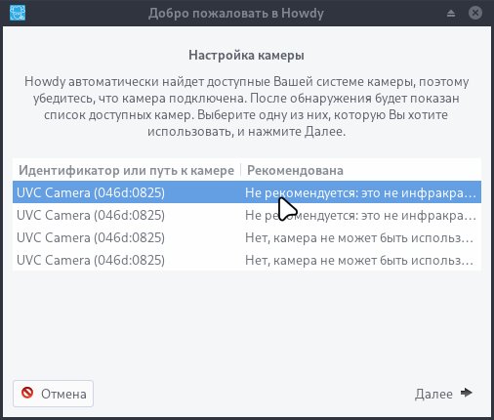Image resolution: width=494 pixels, height=420 pixels.
Task: Sort by Идентификатор или путь к камере column
Action: (x=127, y=170)
